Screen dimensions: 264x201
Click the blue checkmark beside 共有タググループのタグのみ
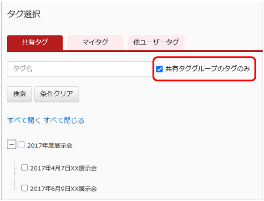coord(159,69)
